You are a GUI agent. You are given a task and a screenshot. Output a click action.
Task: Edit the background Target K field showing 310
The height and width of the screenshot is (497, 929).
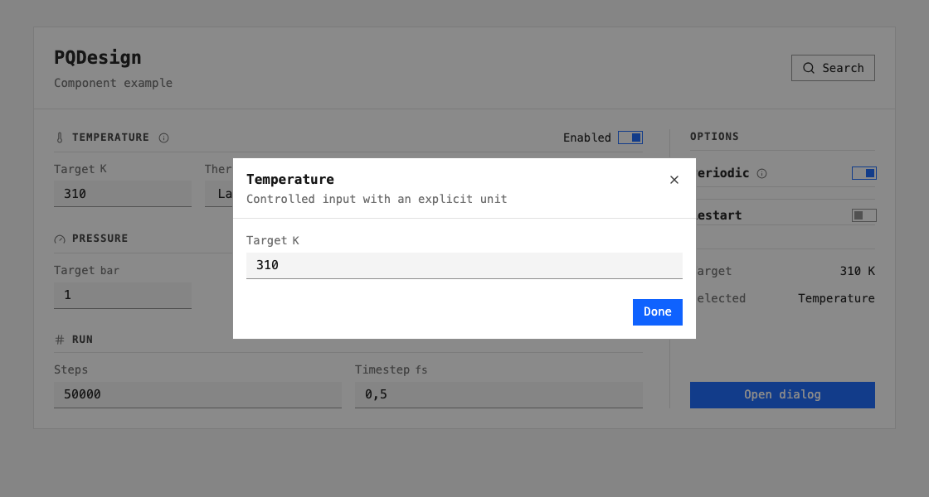pos(123,194)
